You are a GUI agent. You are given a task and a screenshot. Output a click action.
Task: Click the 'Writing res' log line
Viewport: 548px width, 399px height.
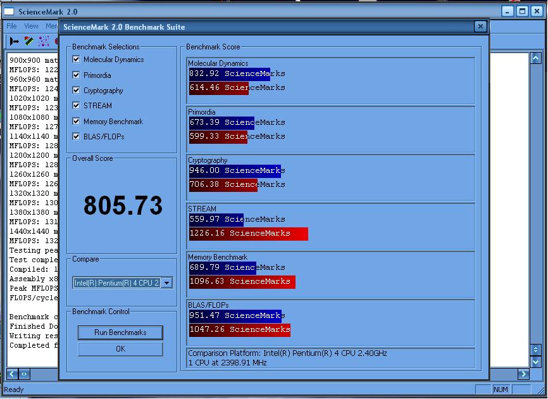(34, 336)
